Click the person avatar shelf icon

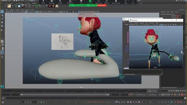point(57,6)
